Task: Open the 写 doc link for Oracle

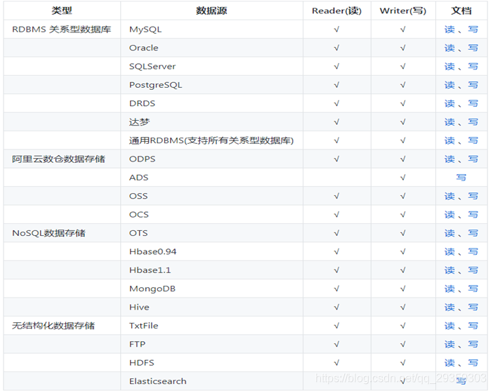Action: [x=473, y=48]
